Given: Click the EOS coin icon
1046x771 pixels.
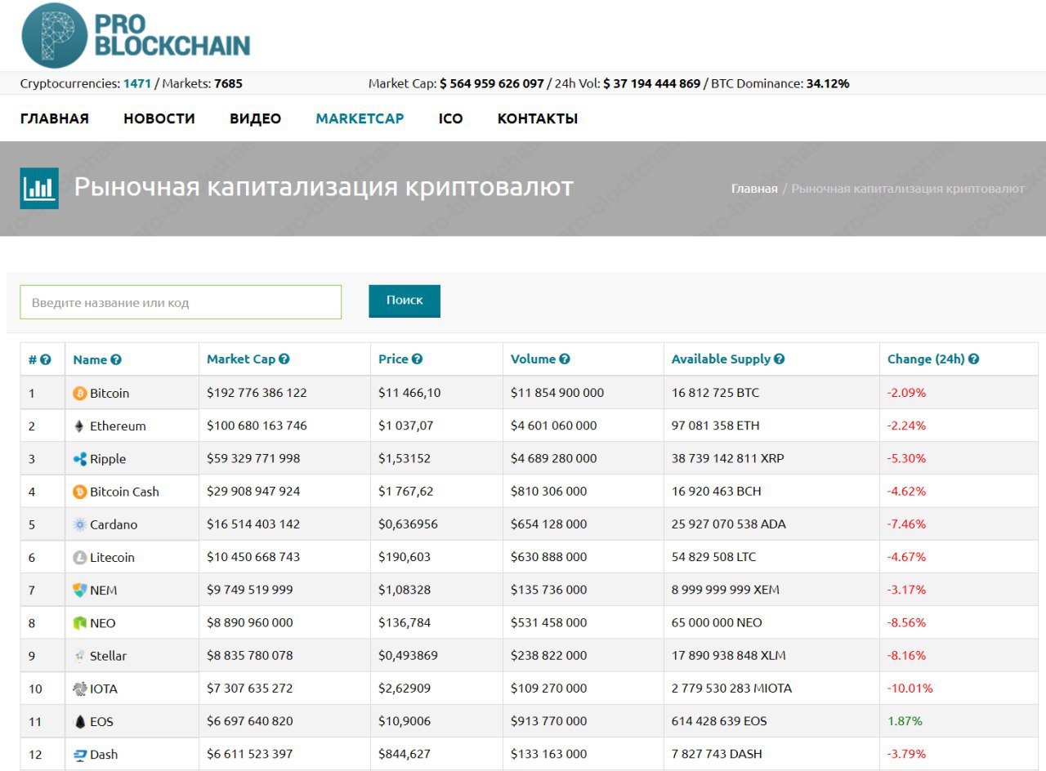Looking at the screenshot, I should 80,722.
